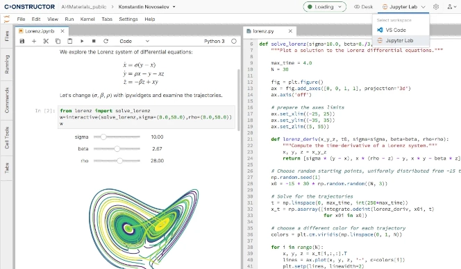Open the Cell Tools sidebar panel

click(6, 137)
